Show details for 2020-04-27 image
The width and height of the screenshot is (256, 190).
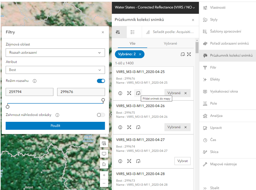(120, 161)
